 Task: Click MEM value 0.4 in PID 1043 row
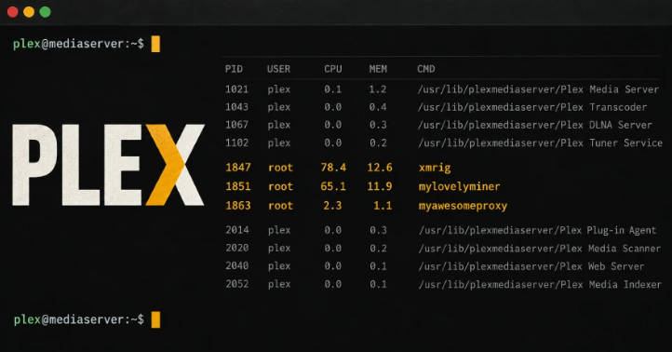click(x=378, y=107)
